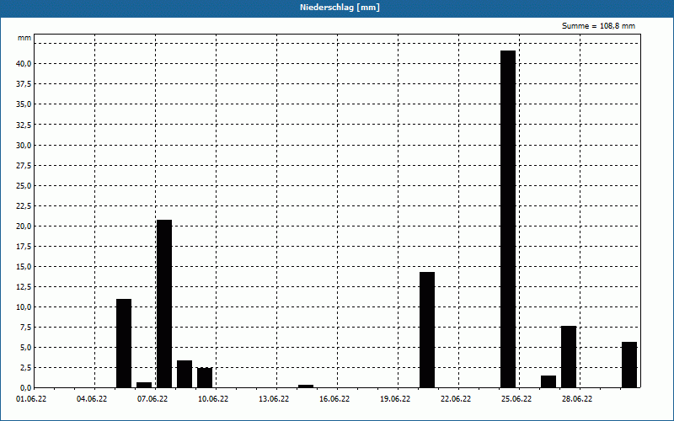Screen dimensions: 674x421
Task: Click the "22.06.22" date label
Action: coord(455,399)
